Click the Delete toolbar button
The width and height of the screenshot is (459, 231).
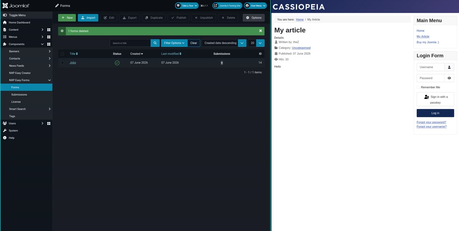click(x=228, y=18)
